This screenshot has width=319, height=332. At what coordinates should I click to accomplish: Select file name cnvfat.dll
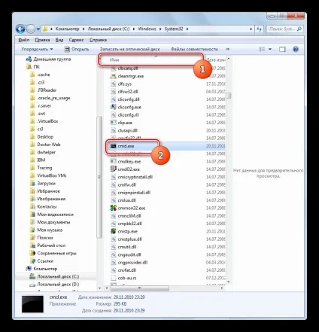pyautogui.click(x=126, y=270)
